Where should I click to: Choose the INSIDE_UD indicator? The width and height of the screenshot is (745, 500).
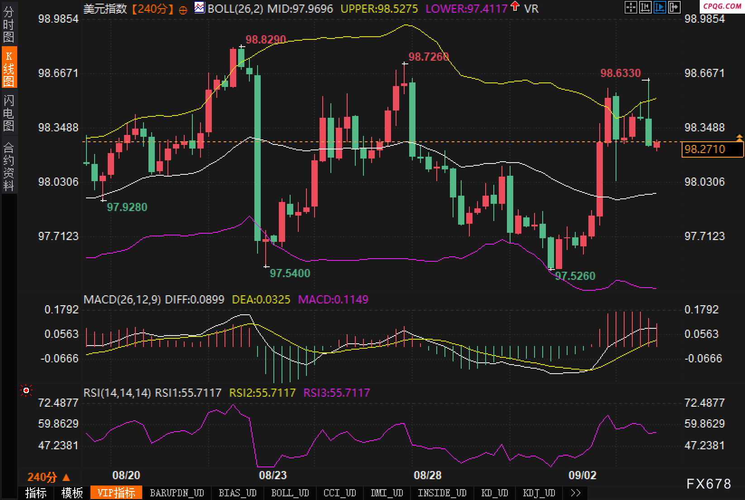coord(442,493)
